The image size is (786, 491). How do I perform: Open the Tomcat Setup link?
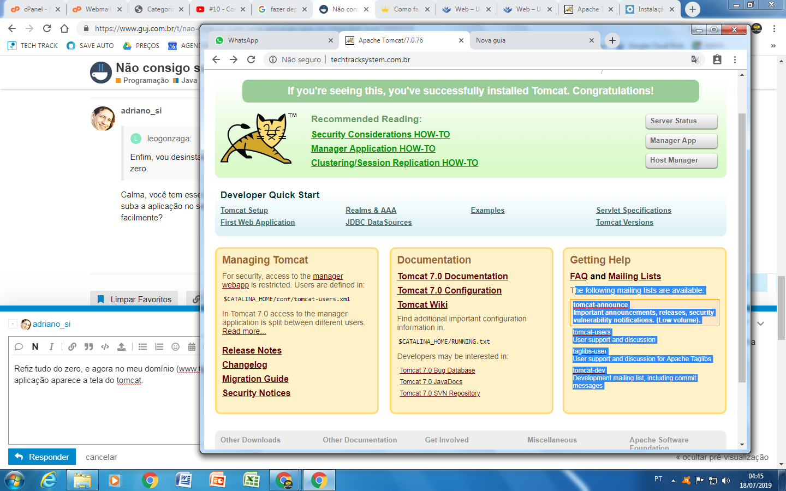(244, 210)
